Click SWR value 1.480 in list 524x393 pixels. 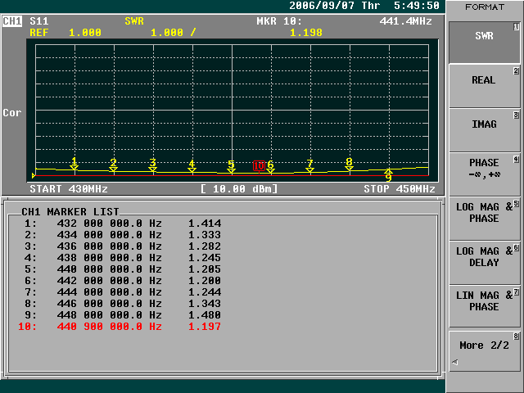pos(205,314)
